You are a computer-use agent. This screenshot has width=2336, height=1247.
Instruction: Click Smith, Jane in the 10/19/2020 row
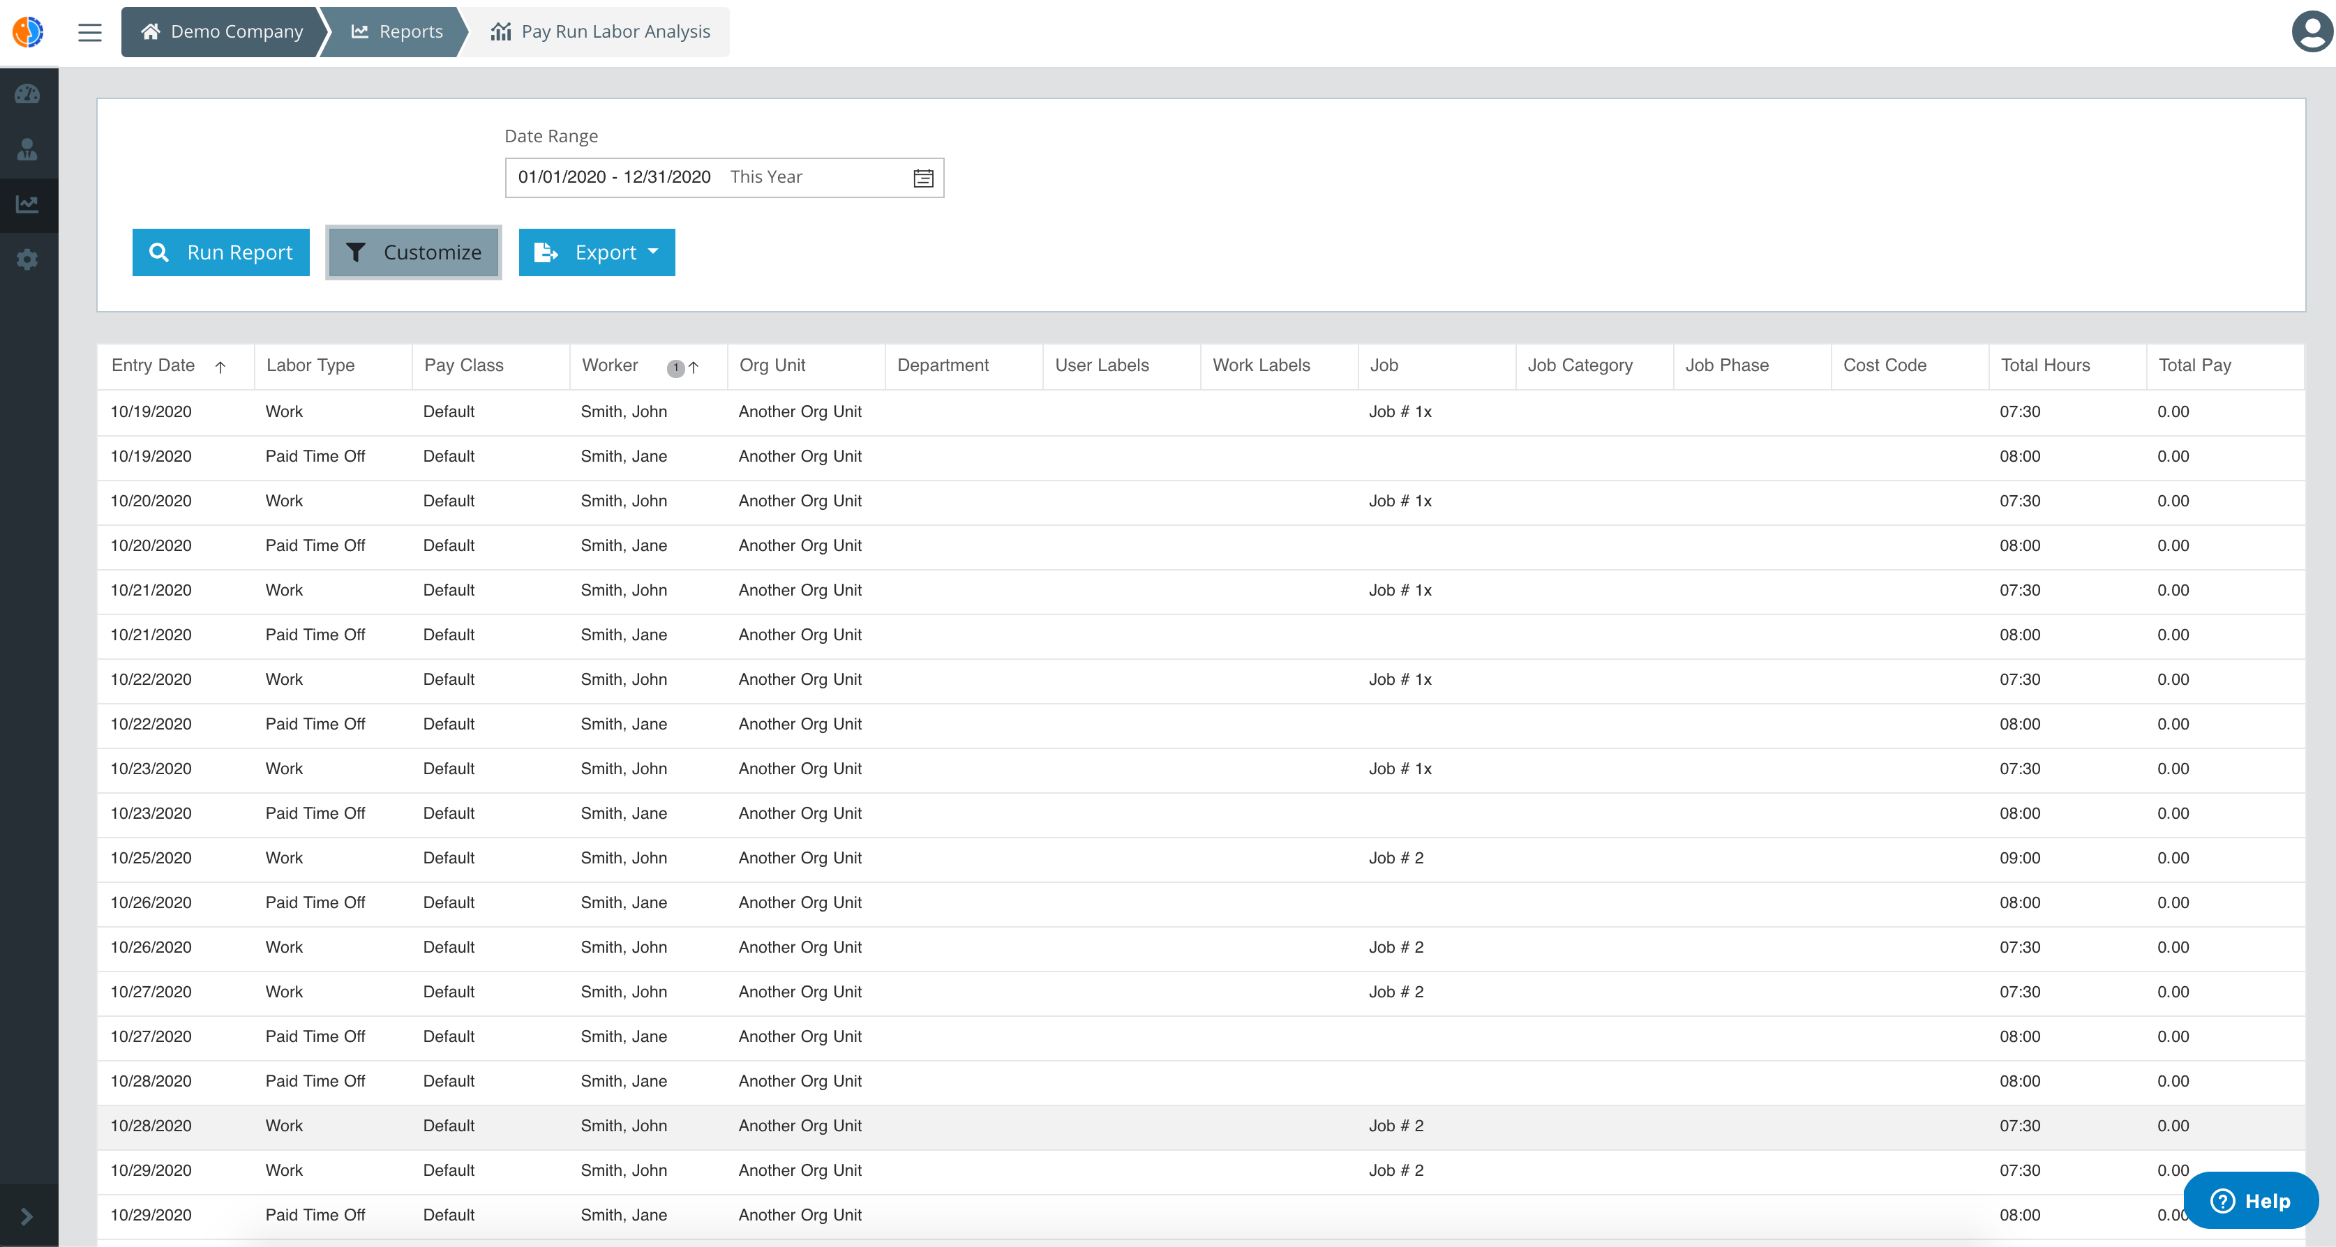click(x=624, y=457)
